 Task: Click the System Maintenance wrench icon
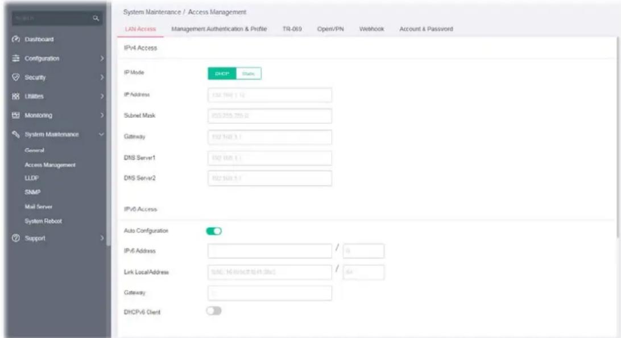[16, 134]
